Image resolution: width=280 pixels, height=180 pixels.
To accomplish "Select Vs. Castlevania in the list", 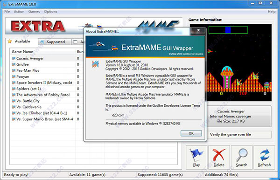I will point(29,107).
